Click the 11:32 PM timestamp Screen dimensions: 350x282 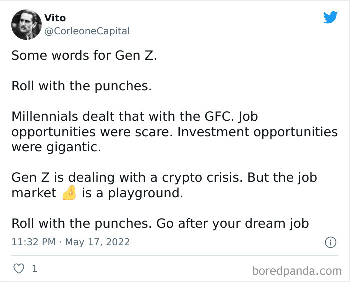pos(34,242)
